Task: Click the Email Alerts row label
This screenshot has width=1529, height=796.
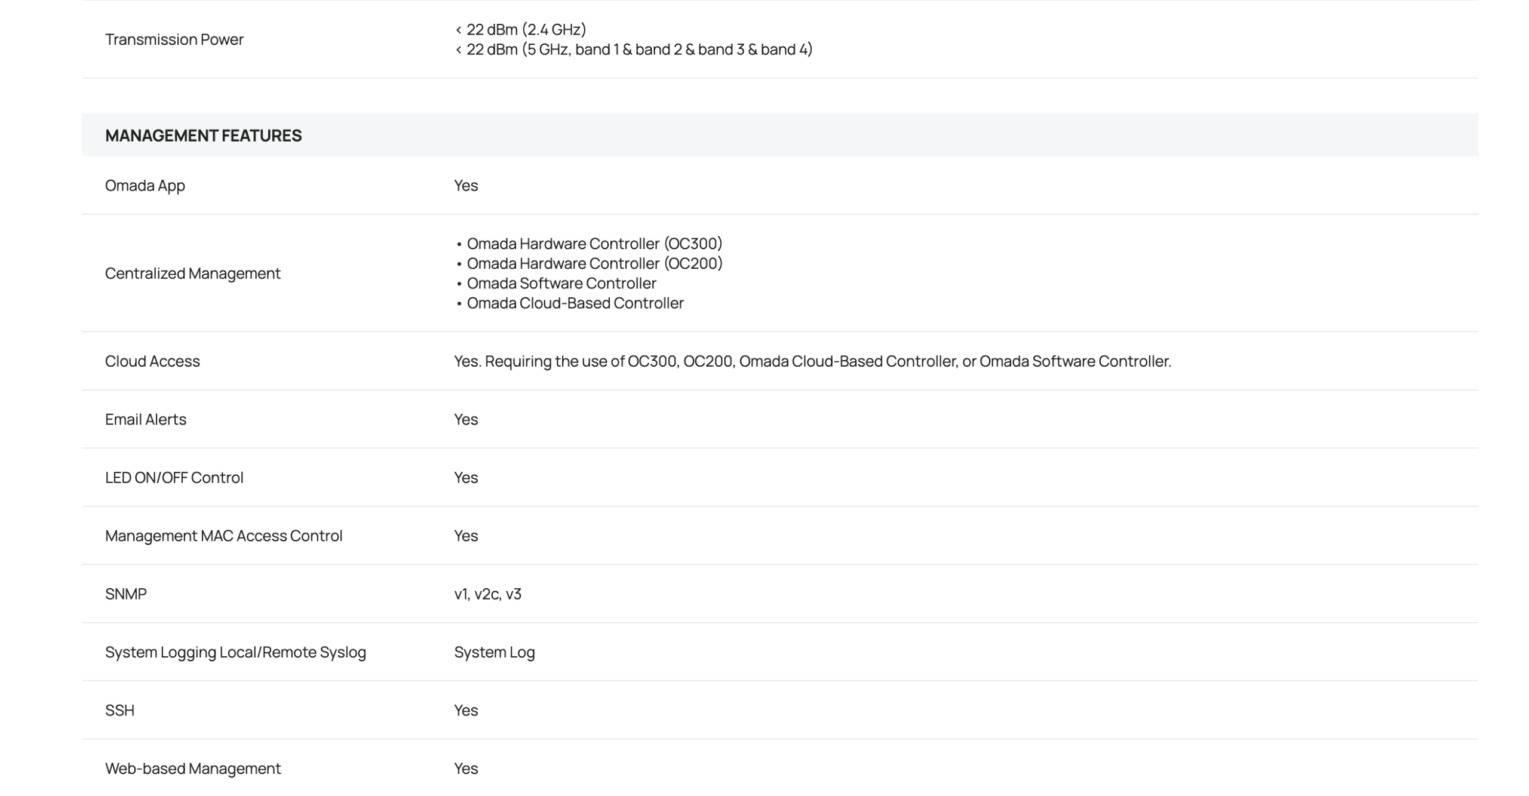Action: pyautogui.click(x=145, y=420)
